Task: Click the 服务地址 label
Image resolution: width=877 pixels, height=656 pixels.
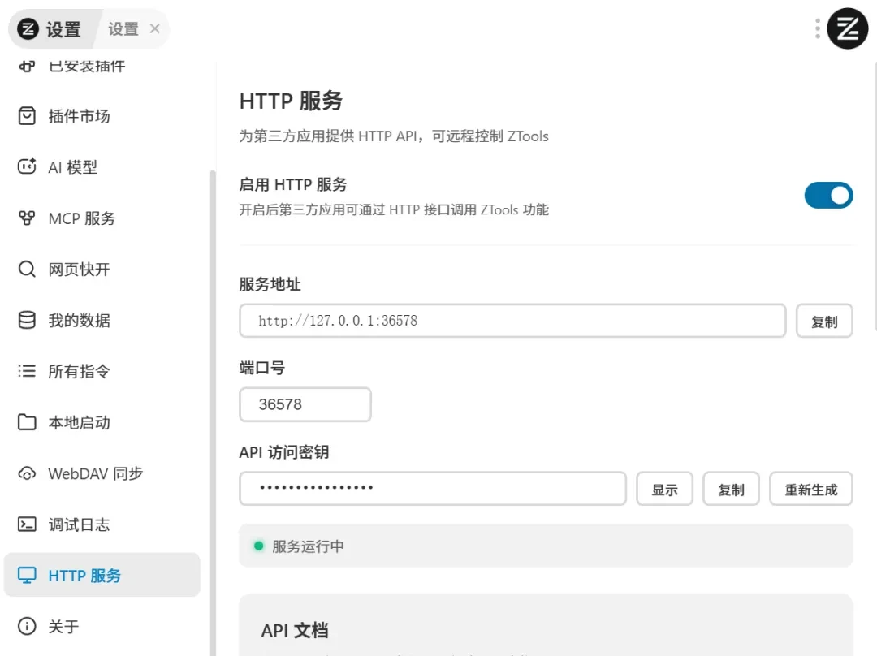Action: click(270, 284)
